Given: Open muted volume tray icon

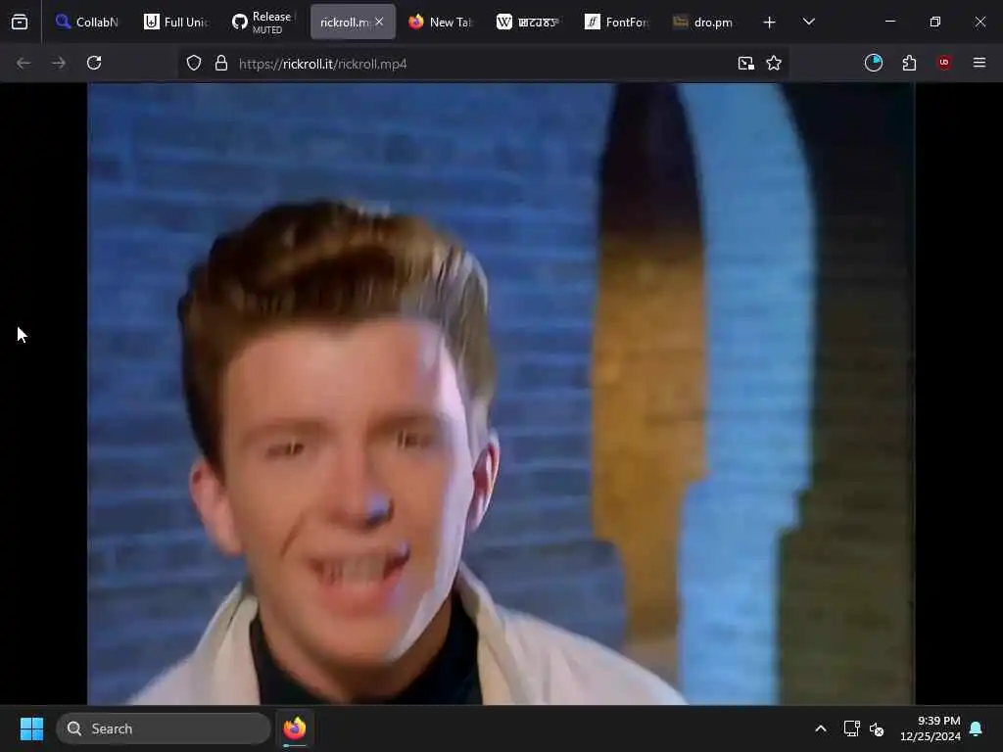Looking at the screenshot, I should pos(877,728).
